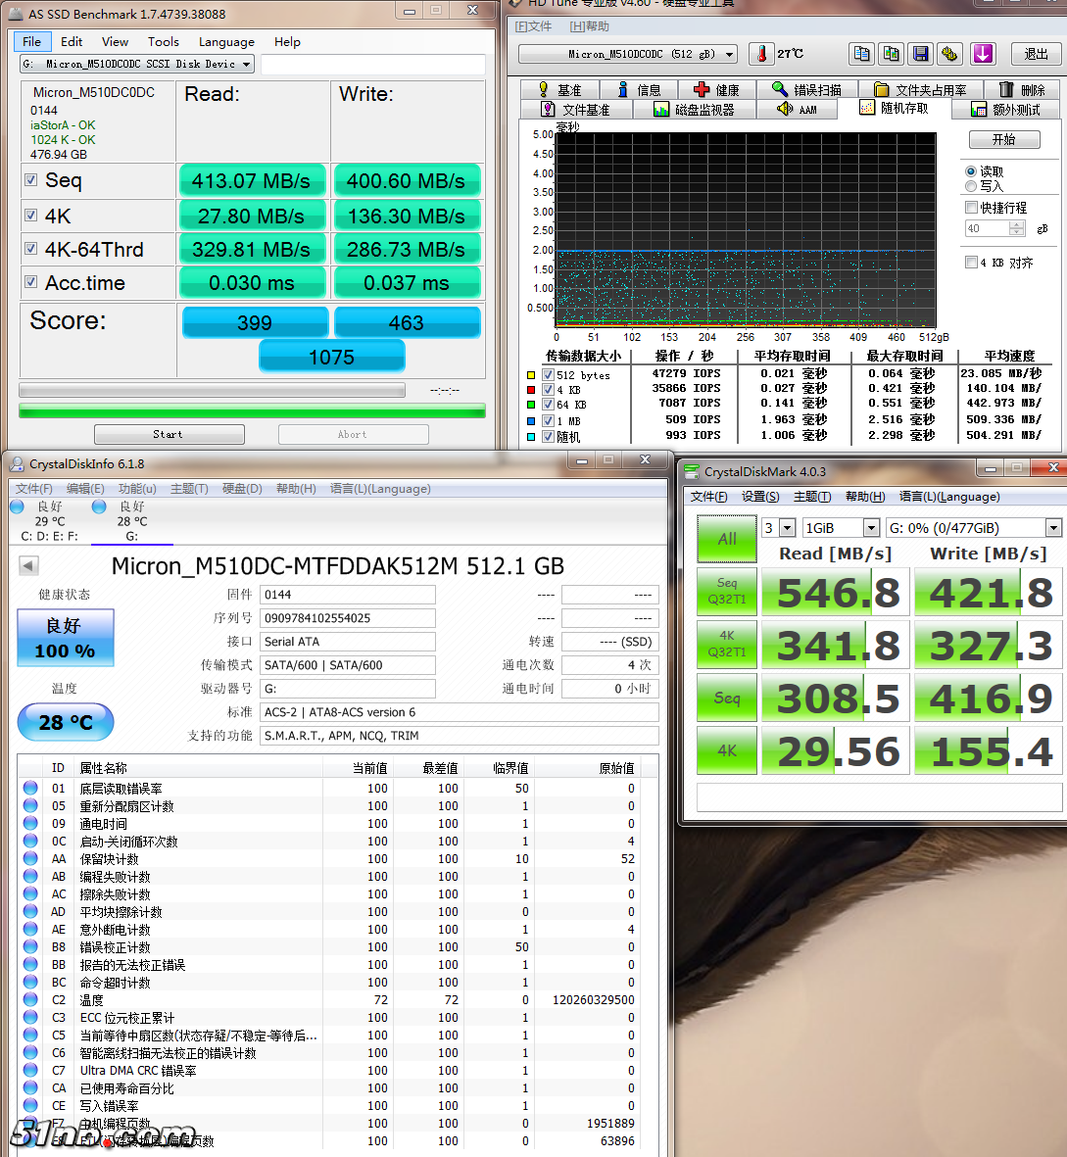This screenshot has height=1157, width=1067.
Task: Click the copy text icon in HD Tune toolbar
Action: click(x=861, y=54)
